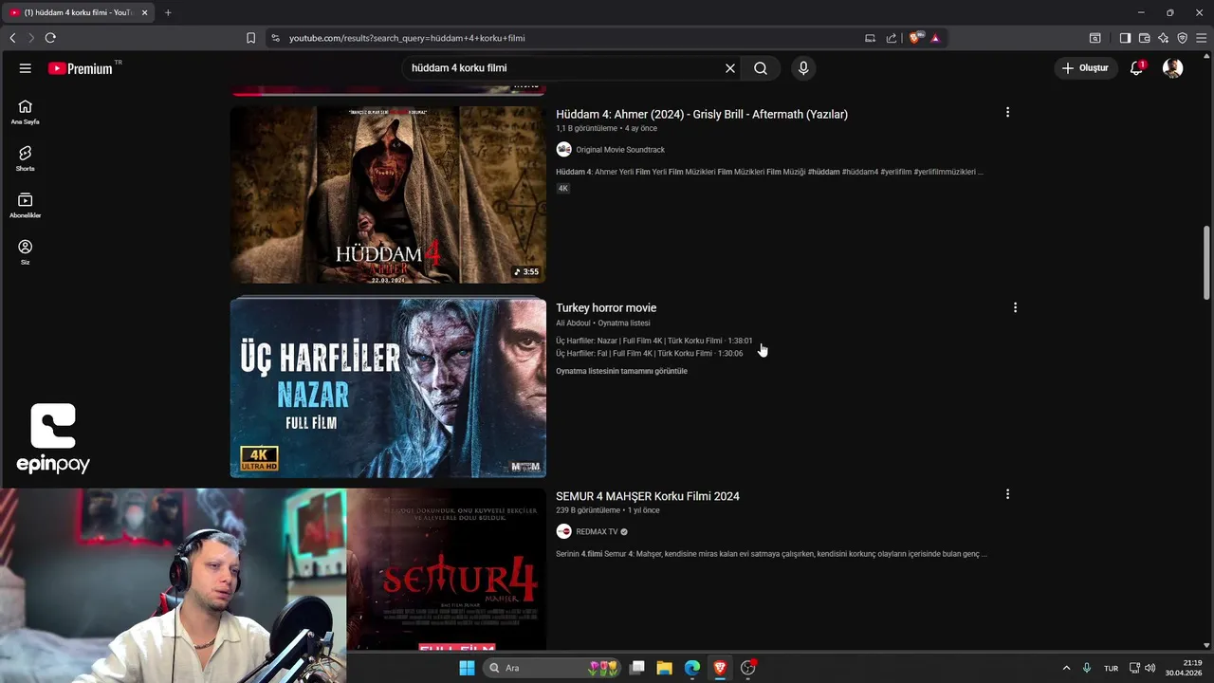Open SEMUR 4 MAHŞER Korku Filmi 2024 title

pyautogui.click(x=648, y=496)
